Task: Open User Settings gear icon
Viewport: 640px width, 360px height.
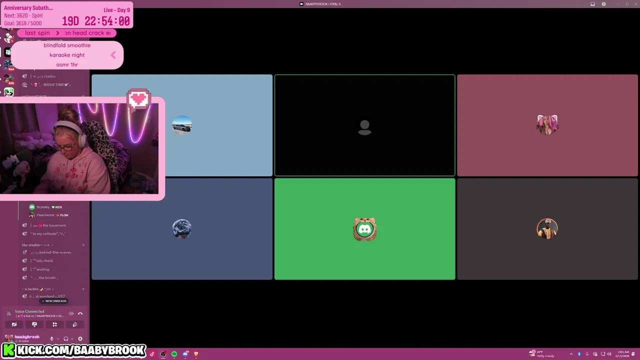Action: click(80, 338)
